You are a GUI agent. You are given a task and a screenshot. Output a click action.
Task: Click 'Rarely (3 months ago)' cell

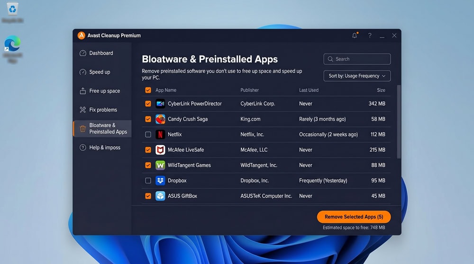pos(322,119)
